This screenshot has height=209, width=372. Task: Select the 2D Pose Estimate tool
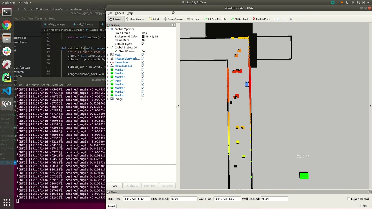pyautogui.click(x=215, y=19)
